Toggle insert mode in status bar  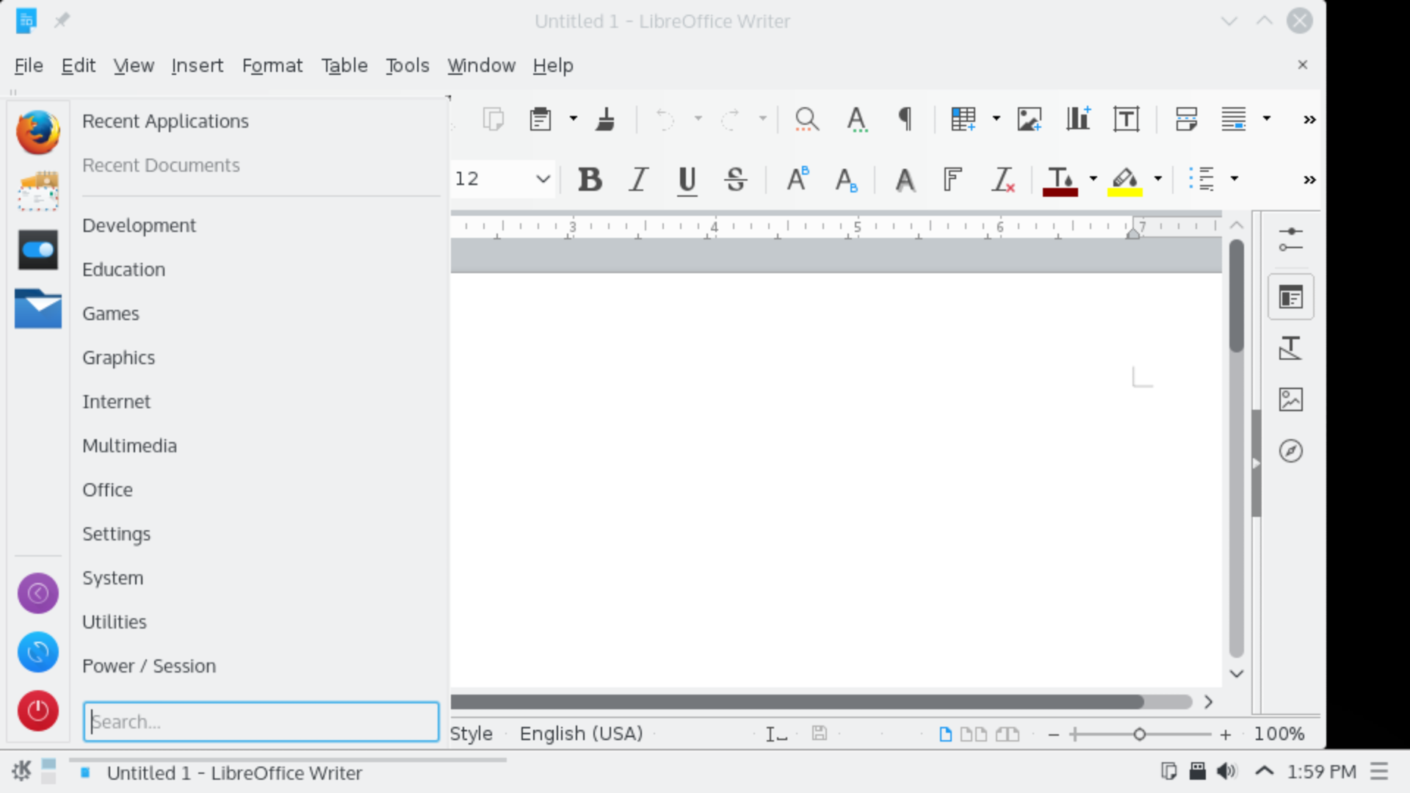pyautogui.click(x=776, y=734)
